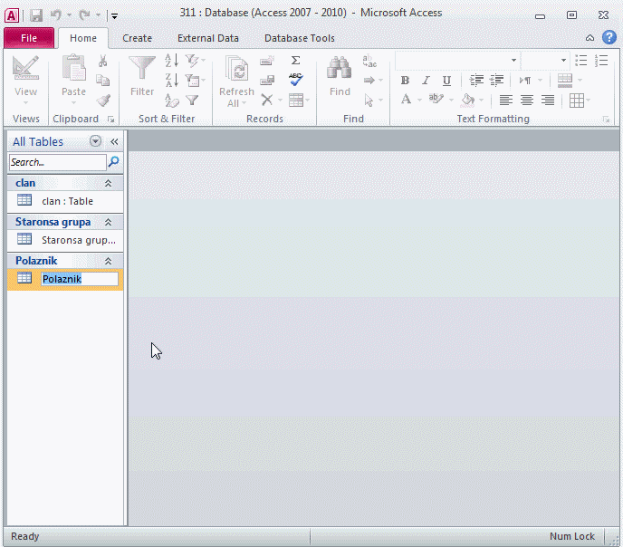Toggle Bold text formatting

click(405, 81)
